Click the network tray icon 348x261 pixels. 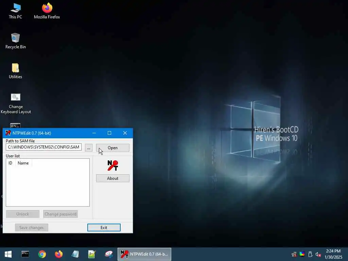pos(294,254)
